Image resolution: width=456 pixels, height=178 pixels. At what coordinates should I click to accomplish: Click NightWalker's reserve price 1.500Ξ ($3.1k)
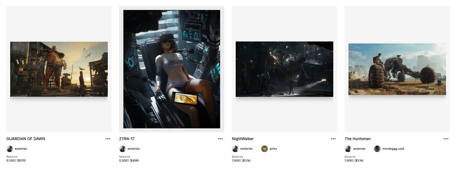[241, 161]
